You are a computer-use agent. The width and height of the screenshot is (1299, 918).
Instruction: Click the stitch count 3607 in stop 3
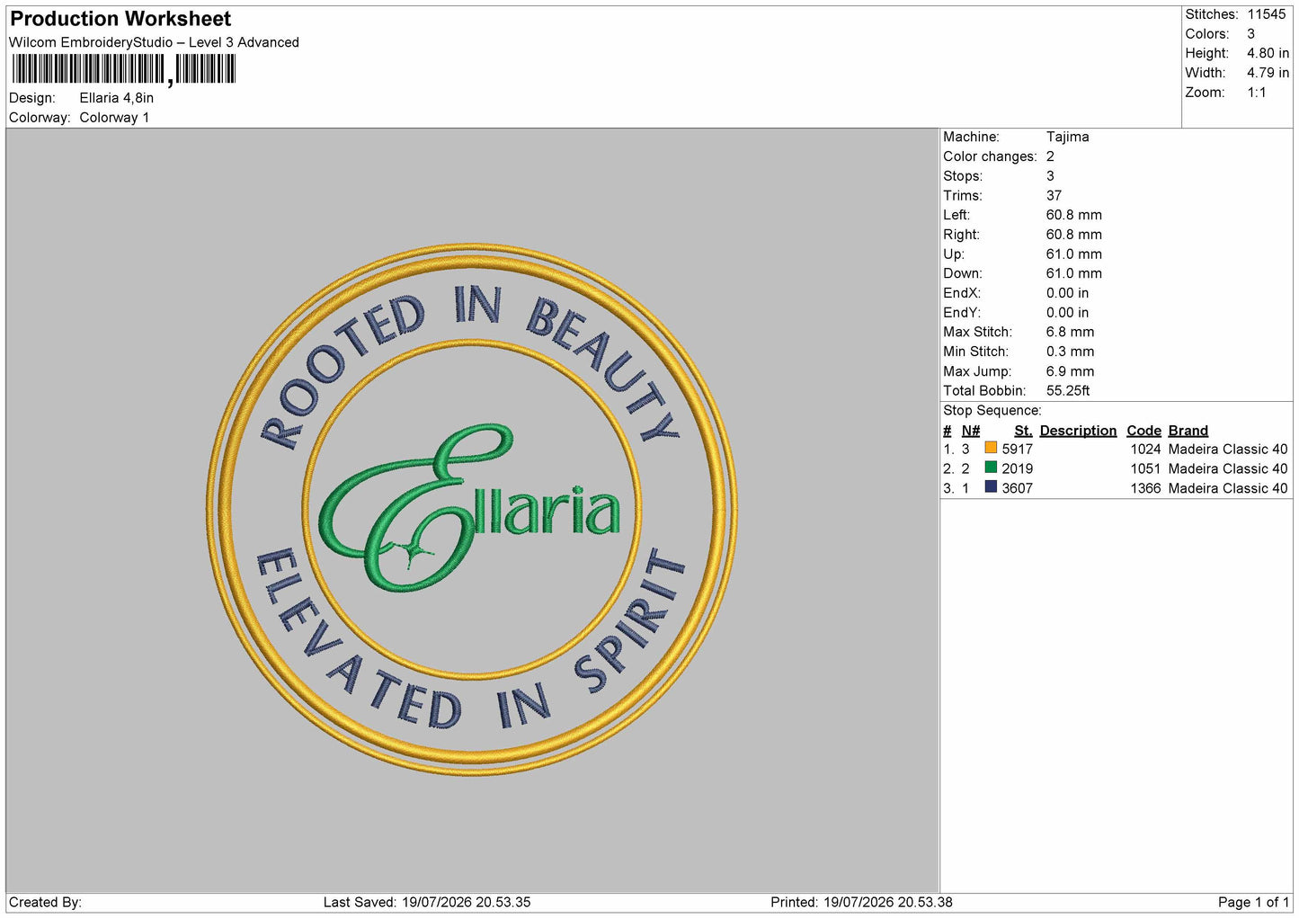(1018, 489)
